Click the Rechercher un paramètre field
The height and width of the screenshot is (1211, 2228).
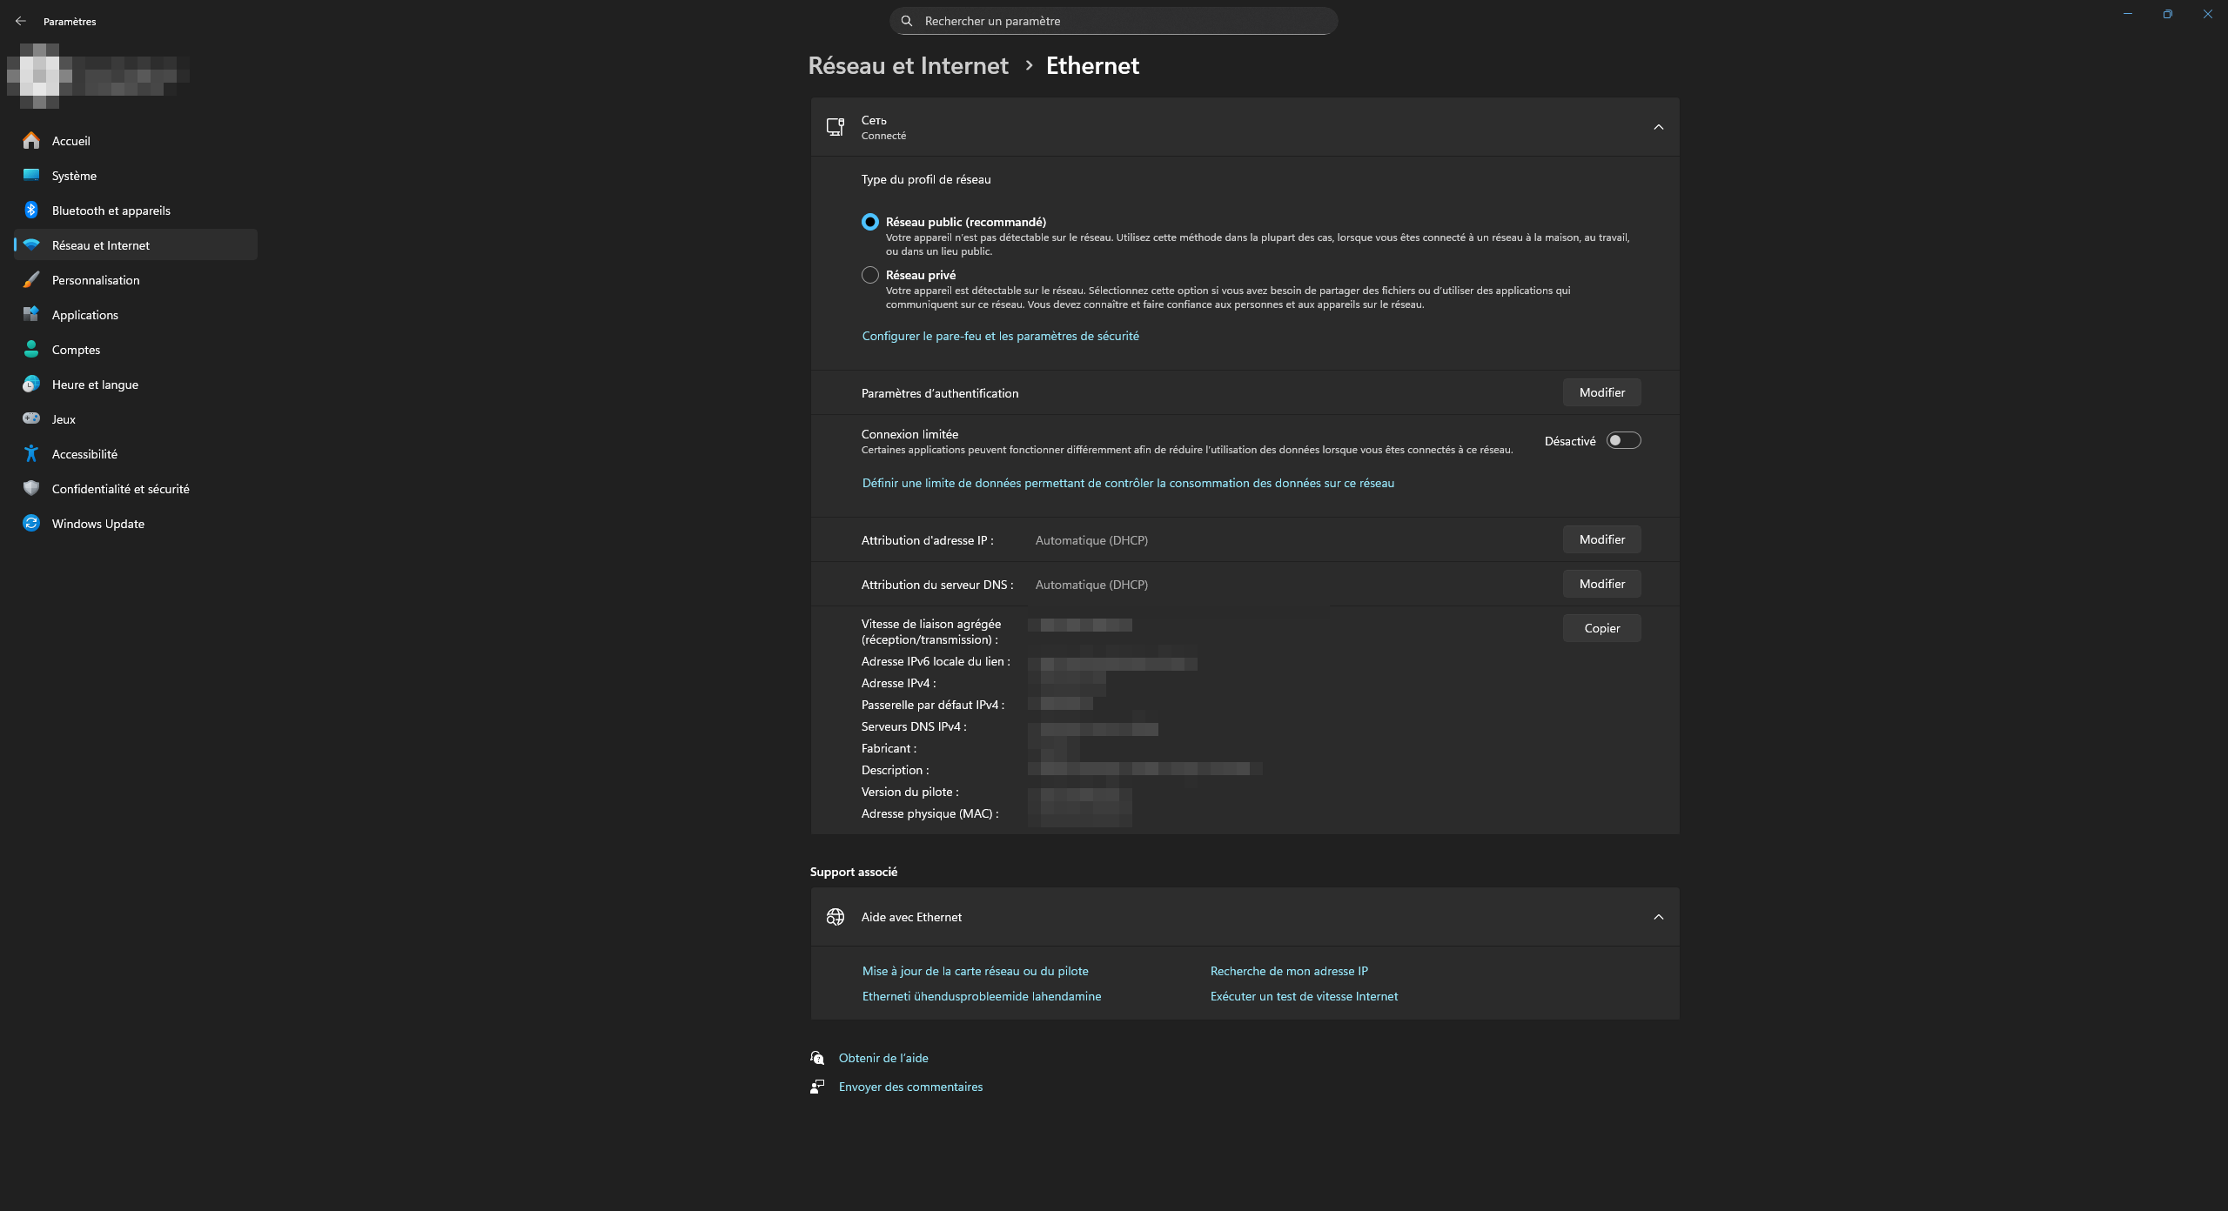coord(1123,21)
